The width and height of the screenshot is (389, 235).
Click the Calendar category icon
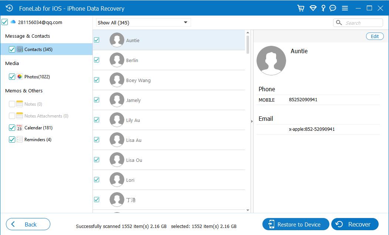click(20, 127)
